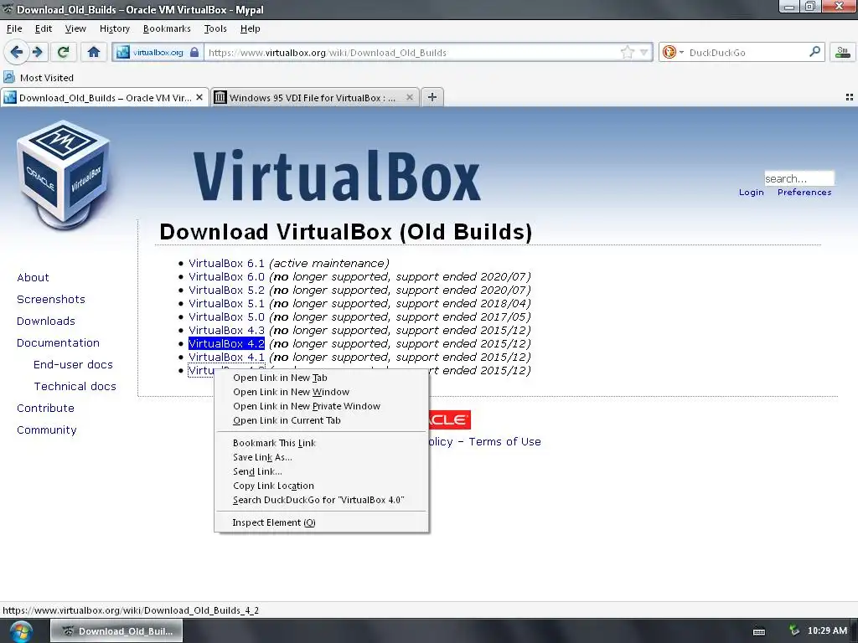Click the toolbar icon right of search box

pos(843,52)
